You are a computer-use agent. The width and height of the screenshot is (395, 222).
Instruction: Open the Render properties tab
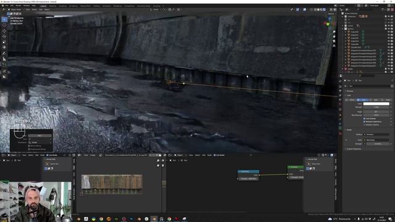click(x=340, y=86)
